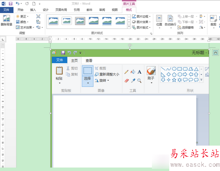Screen dimensions: 220x171
Task: Switch to the 审阅 (Review) tab
Action: (102, 10)
